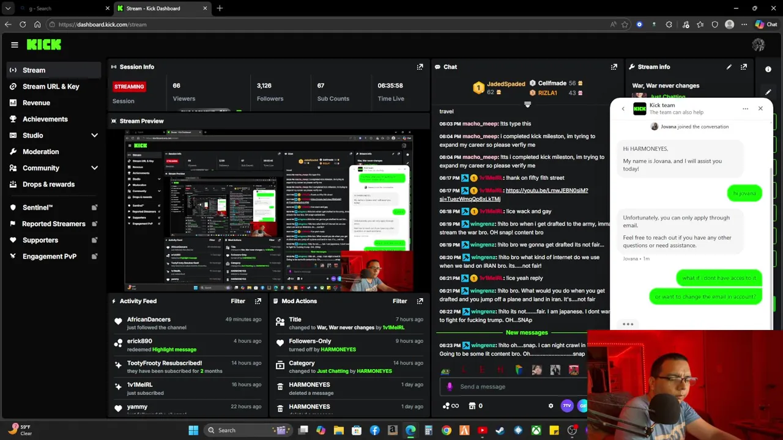Click the HARMONEYES name in the Category mod action

[374, 371]
